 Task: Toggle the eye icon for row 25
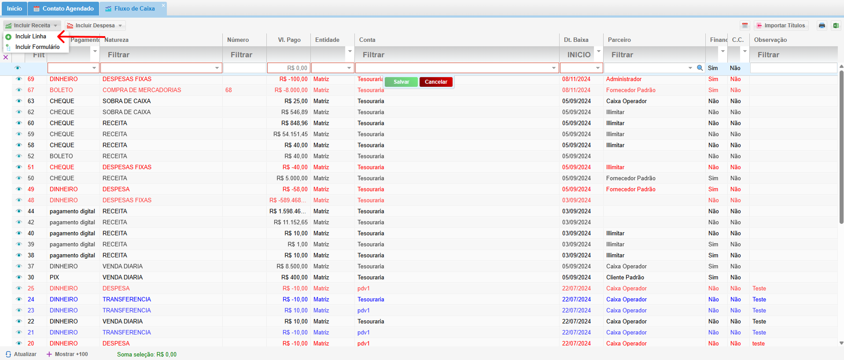(x=18, y=288)
